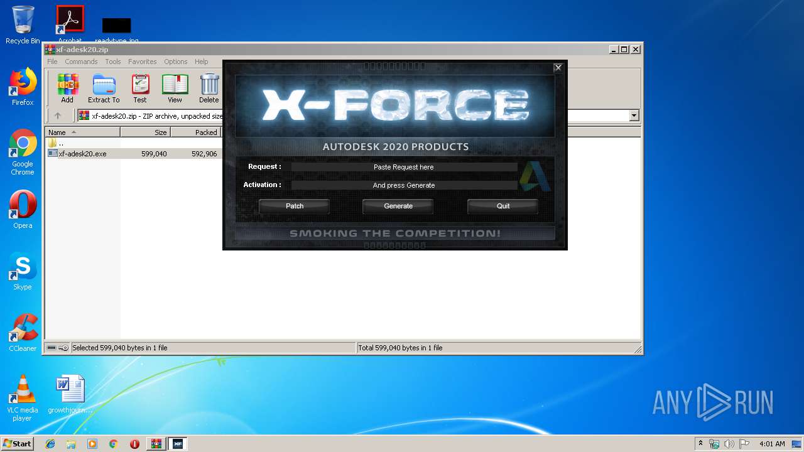Image resolution: width=804 pixels, height=452 pixels.
Task: Select the parent folder '..' entry
Action: point(56,143)
